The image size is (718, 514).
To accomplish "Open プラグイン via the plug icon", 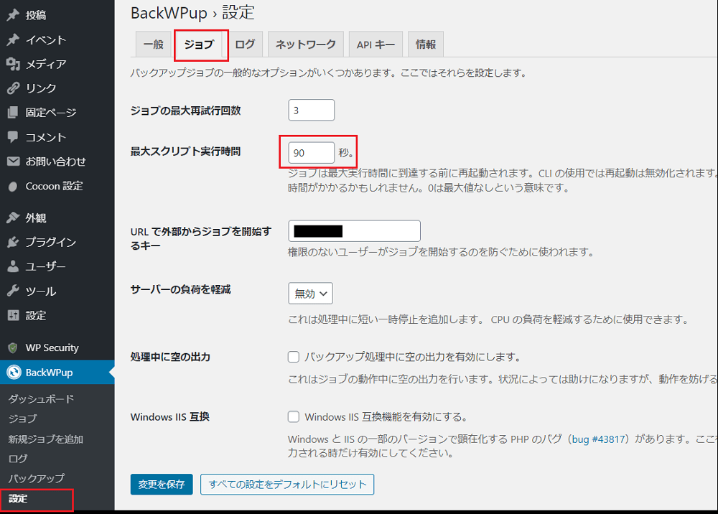I will (x=13, y=242).
